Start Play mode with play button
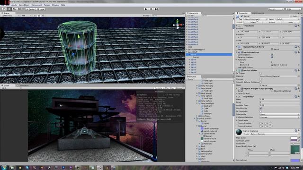Image resolution: width=303 pixels, height=170 pixels. tap(146, 9)
